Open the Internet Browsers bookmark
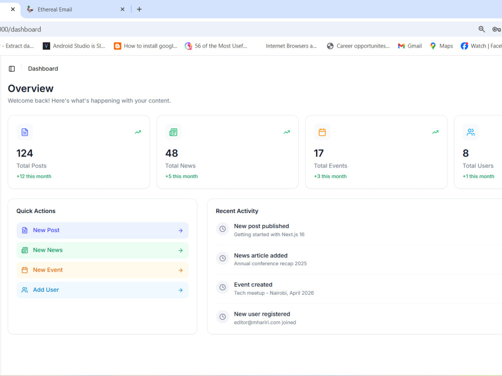 291,46
